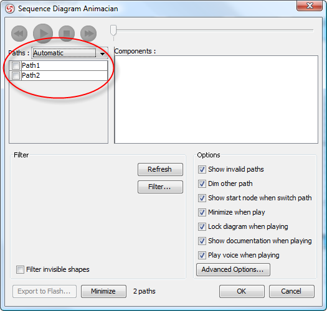Close the Sequence Diagram Animacian dialog

coord(310,6)
